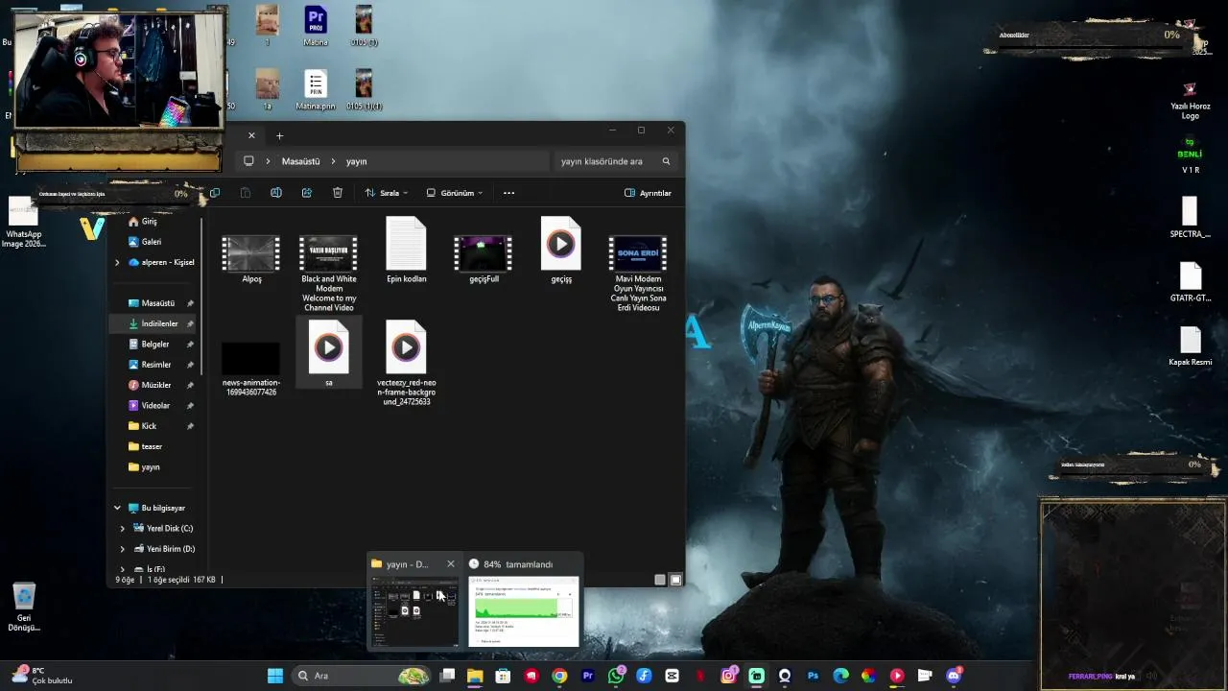
Task: Click the PC icon in address bar
Action: (248, 161)
